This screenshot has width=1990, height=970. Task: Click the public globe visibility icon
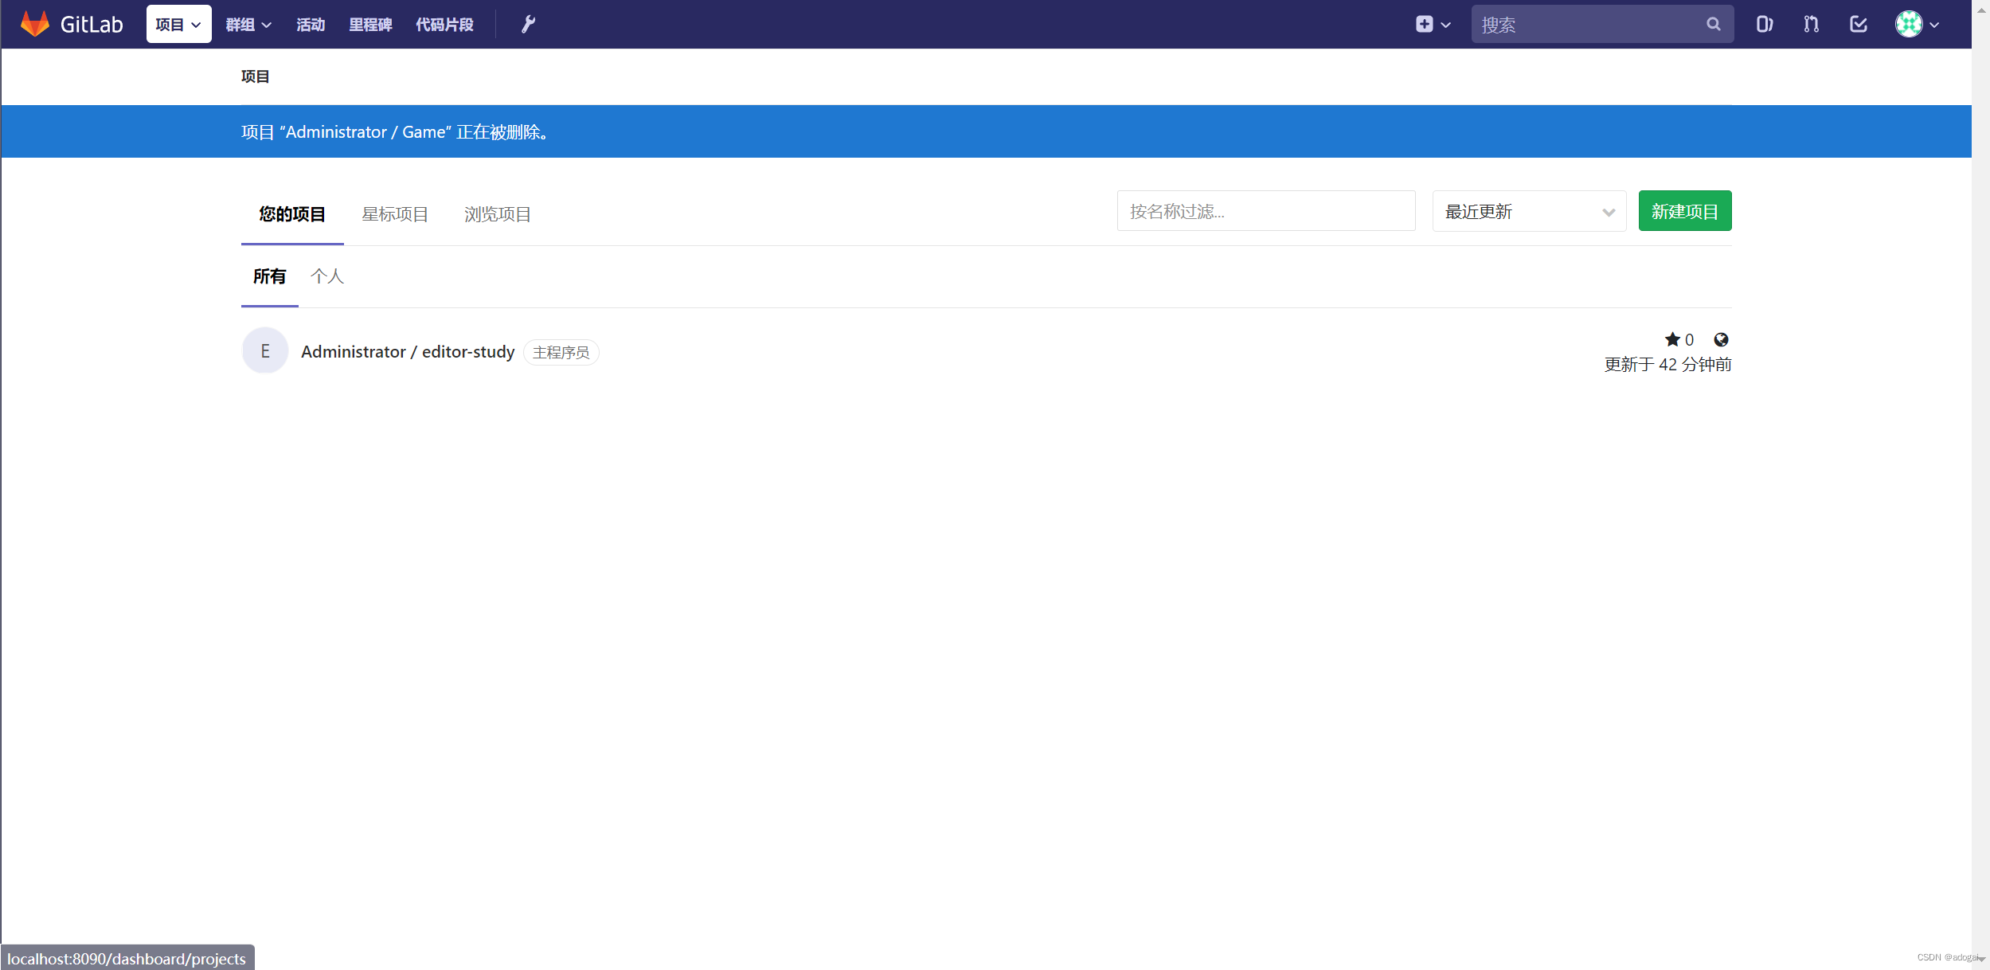click(1721, 340)
